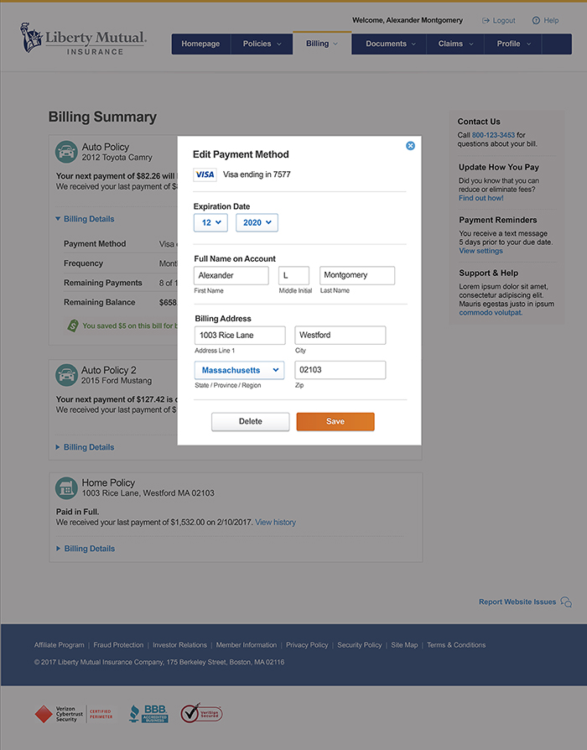Open Security Policy footer link
This screenshot has width=587, height=750.
click(360, 645)
